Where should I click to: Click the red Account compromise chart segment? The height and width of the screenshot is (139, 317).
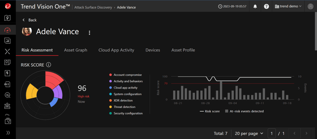click(x=53, y=79)
